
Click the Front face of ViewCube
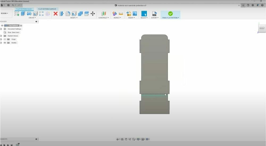click(x=262, y=28)
